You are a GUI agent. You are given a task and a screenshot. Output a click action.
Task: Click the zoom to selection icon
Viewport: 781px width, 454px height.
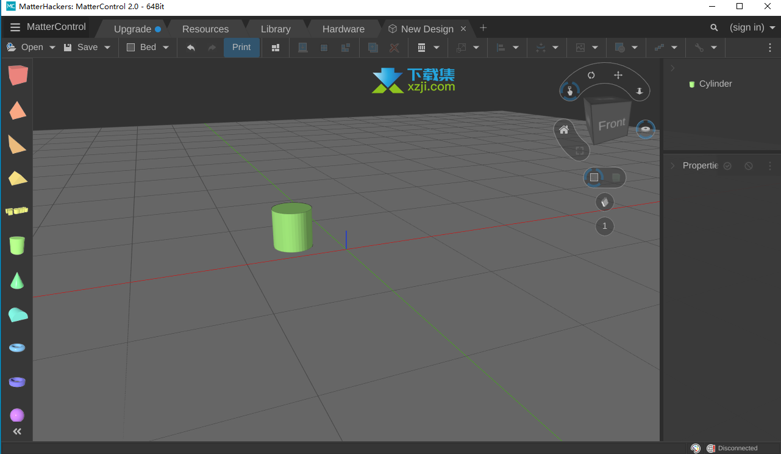point(580,151)
